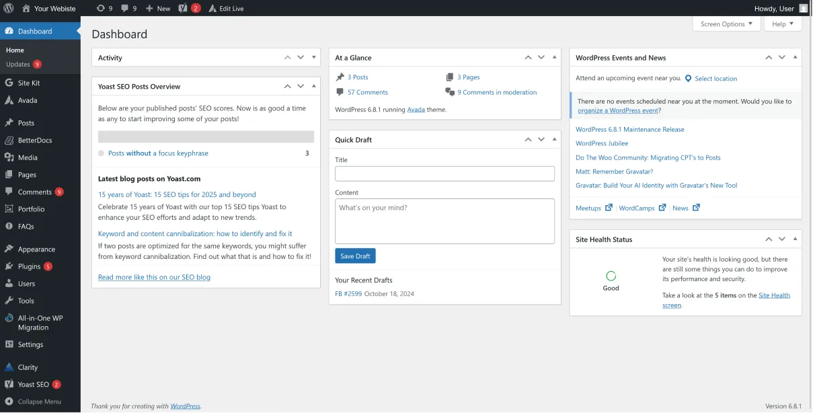Viewport: 813px width, 413px height.
Task: Open Posts without a focus keyphrase
Action: click(158, 153)
